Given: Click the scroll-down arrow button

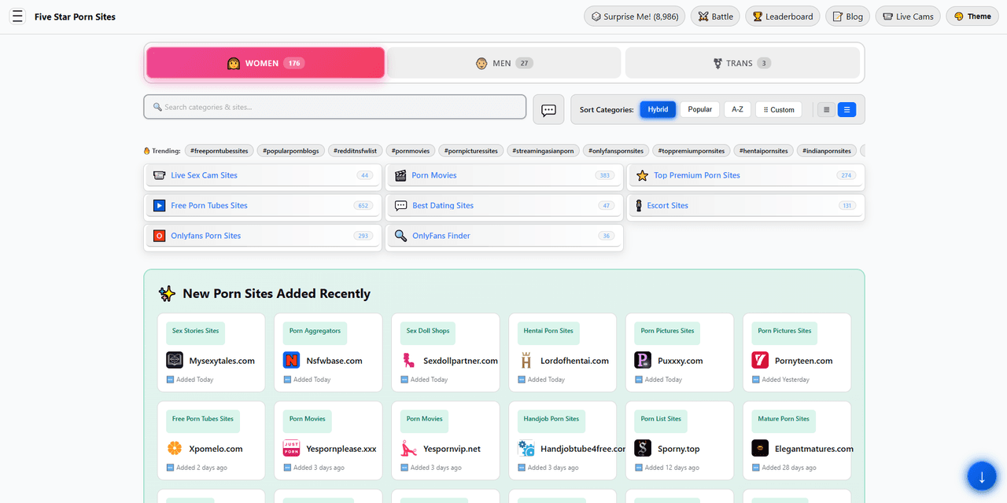Looking at the screenshot, I should point(982,476).
